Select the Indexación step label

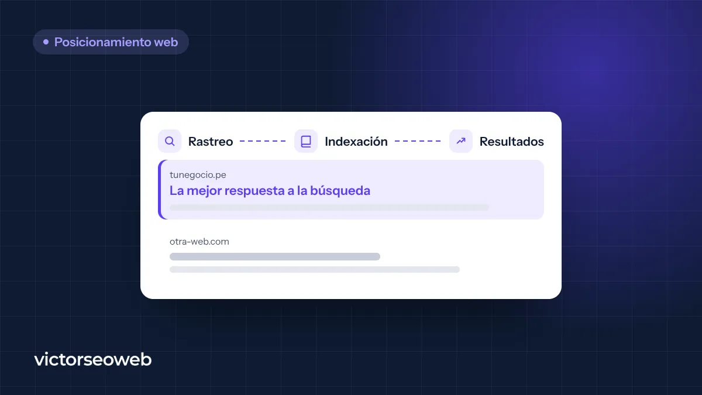pos(356,142)
